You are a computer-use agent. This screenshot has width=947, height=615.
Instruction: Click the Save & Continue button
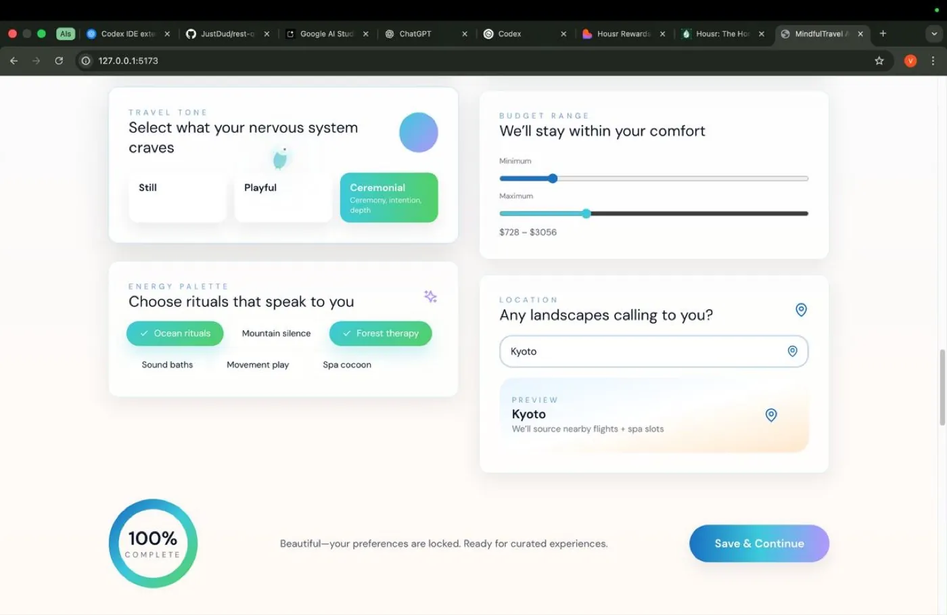point(759,543)
